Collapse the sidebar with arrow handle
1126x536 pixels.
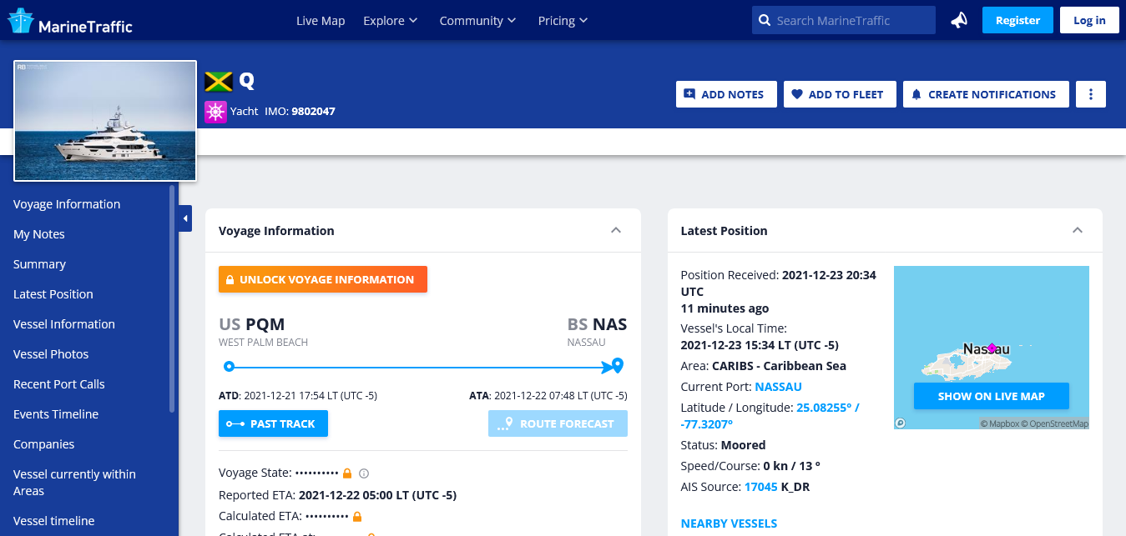(185, 218)
